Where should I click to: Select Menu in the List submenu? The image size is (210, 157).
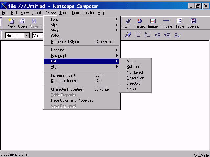136,89
